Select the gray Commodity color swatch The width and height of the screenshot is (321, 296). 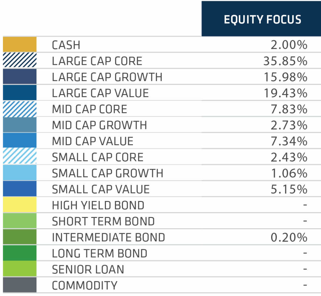pos(20,285)
